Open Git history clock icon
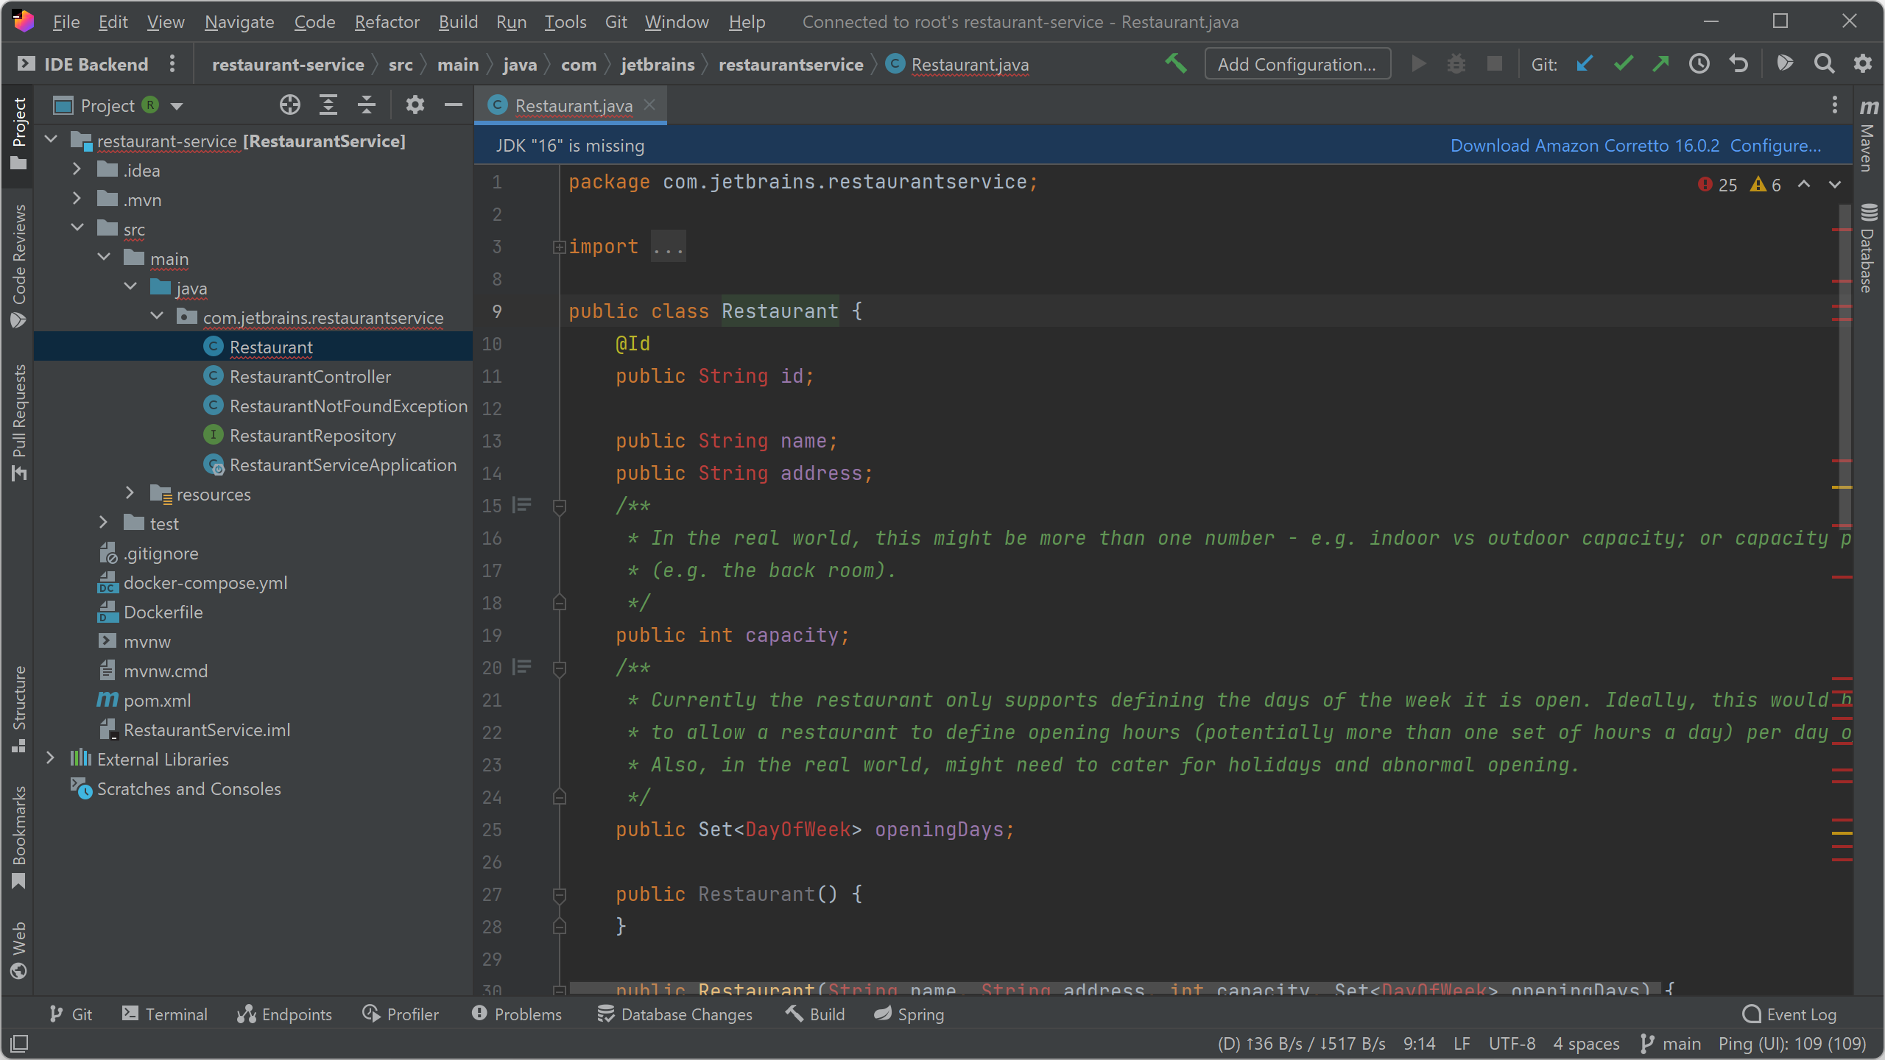 pos(1699,64)
